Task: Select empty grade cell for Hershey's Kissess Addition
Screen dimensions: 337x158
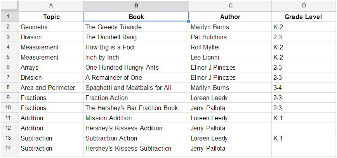Action: (304, 128)
